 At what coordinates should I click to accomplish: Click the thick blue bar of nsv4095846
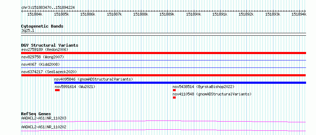click(180, 83)
